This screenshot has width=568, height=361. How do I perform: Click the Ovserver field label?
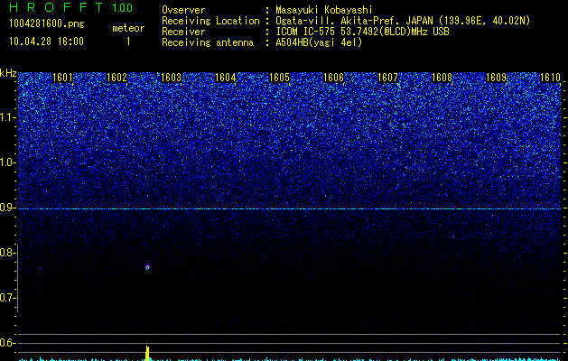click(x=183, y=10)
